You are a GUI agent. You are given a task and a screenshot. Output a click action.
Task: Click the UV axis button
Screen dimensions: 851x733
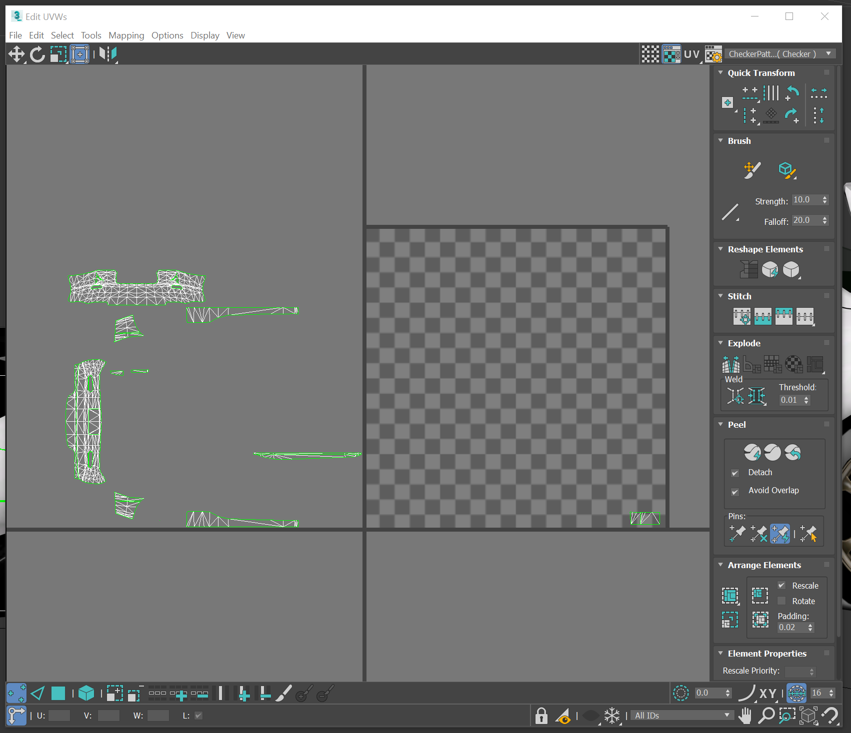(x=691, y=54)
